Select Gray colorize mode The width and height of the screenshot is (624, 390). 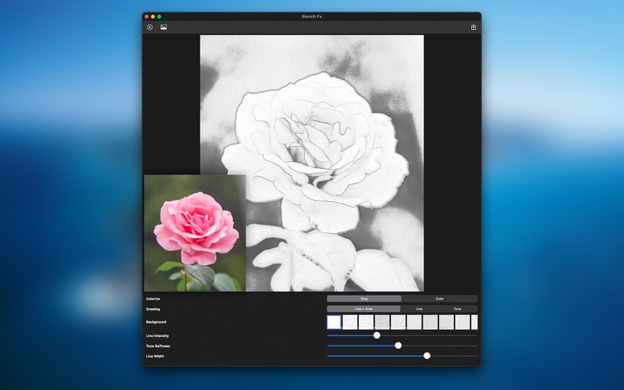coord(363,299)
